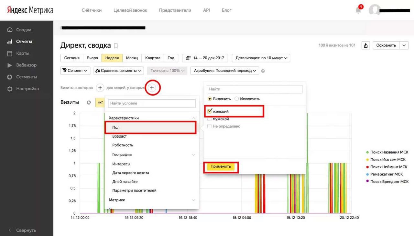This screenshot has height=236, width=414.
Task: Check the Не определено checkbox
Action: point(210,126)
